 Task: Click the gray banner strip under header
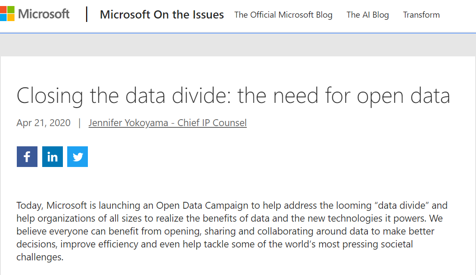(x=238, y=45)
